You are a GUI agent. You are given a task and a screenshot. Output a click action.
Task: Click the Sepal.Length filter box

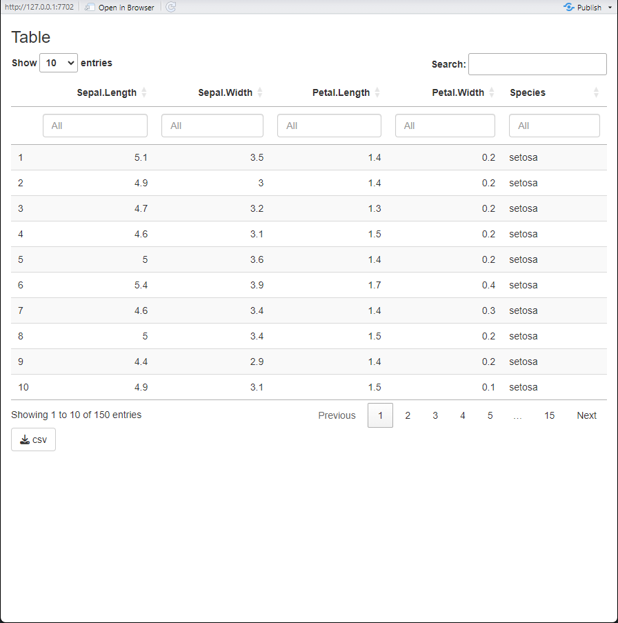(95, 126)
